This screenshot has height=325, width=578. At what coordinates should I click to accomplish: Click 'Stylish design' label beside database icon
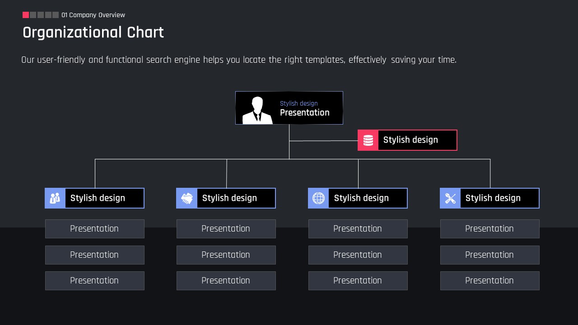pyautogui.click(x=410, y=140)
